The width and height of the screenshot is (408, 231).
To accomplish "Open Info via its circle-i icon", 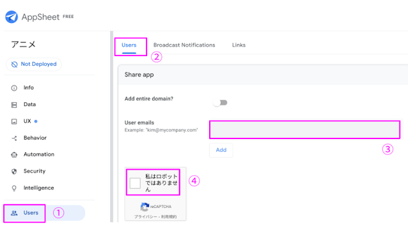I will tap(14, 88).
